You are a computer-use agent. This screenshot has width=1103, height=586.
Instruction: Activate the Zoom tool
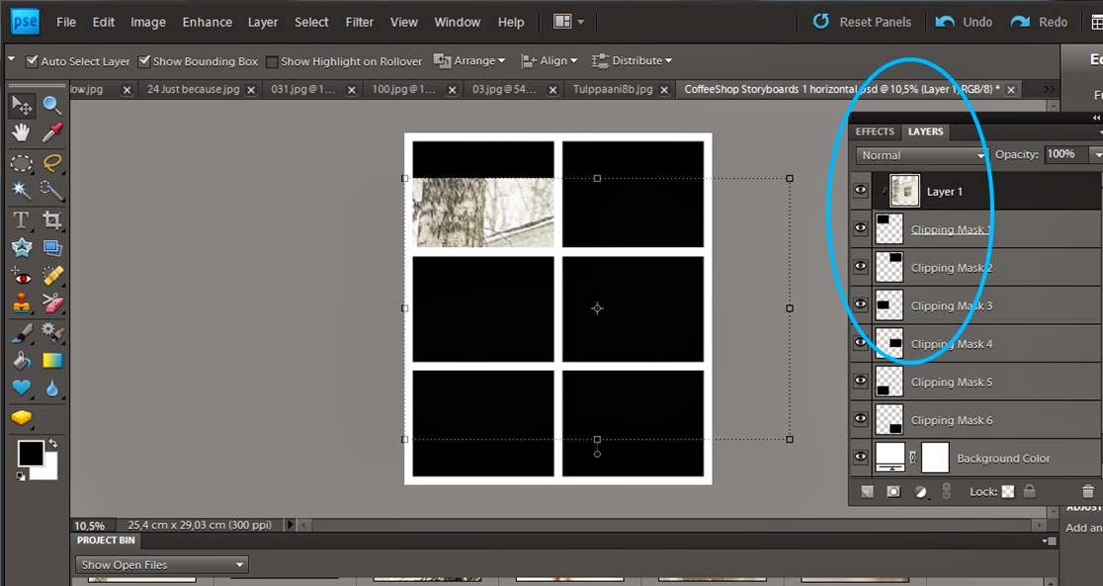tap(51, 103)
